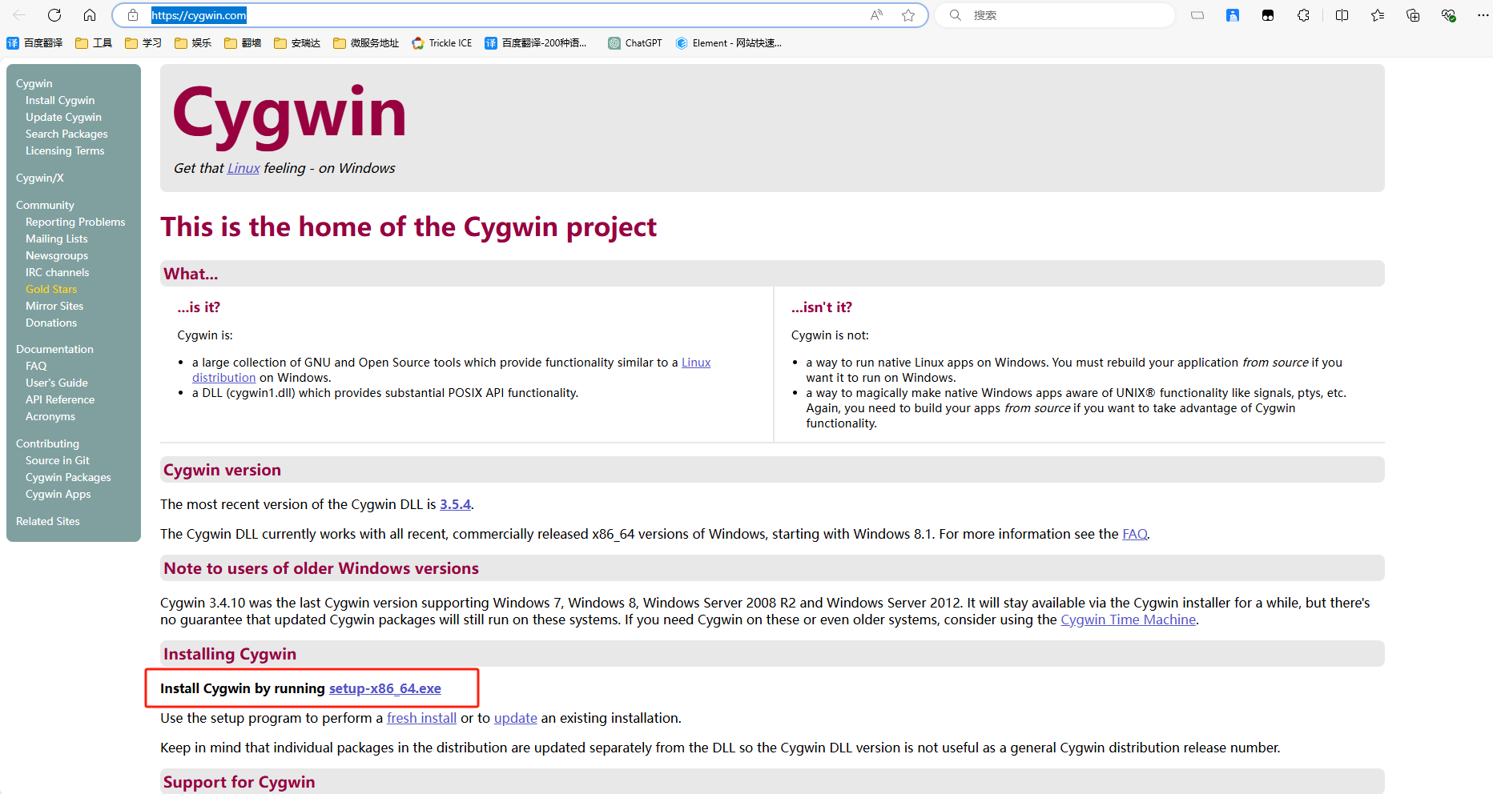
Task: Click the grey rectangle extension icon
Action: click(1197, 15)
